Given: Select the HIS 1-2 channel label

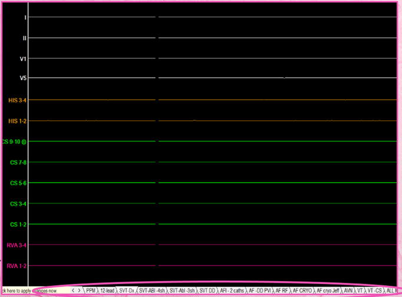Looking at the screenshot, I should click(x=17, y=121).
